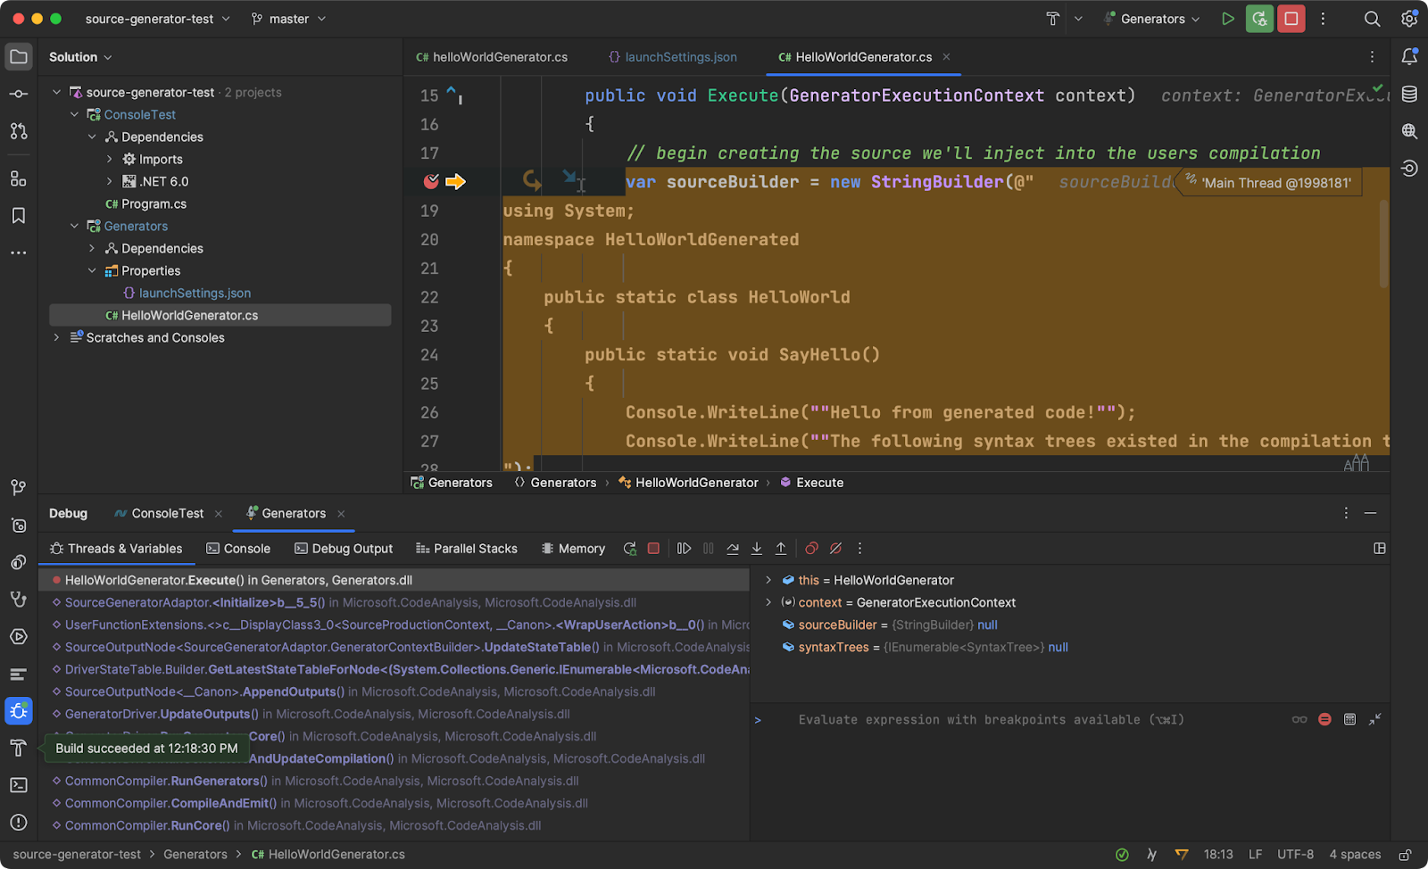1428x869 pixels.
Task: Open the Structure tool window icon
Action: tap(19, 178)
